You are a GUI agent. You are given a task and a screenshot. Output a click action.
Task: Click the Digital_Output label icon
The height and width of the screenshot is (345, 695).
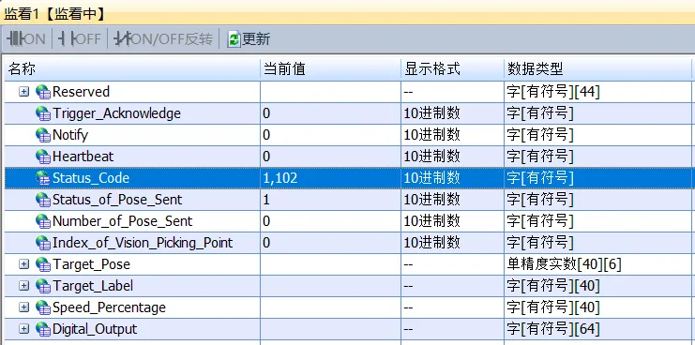(43, 329)
